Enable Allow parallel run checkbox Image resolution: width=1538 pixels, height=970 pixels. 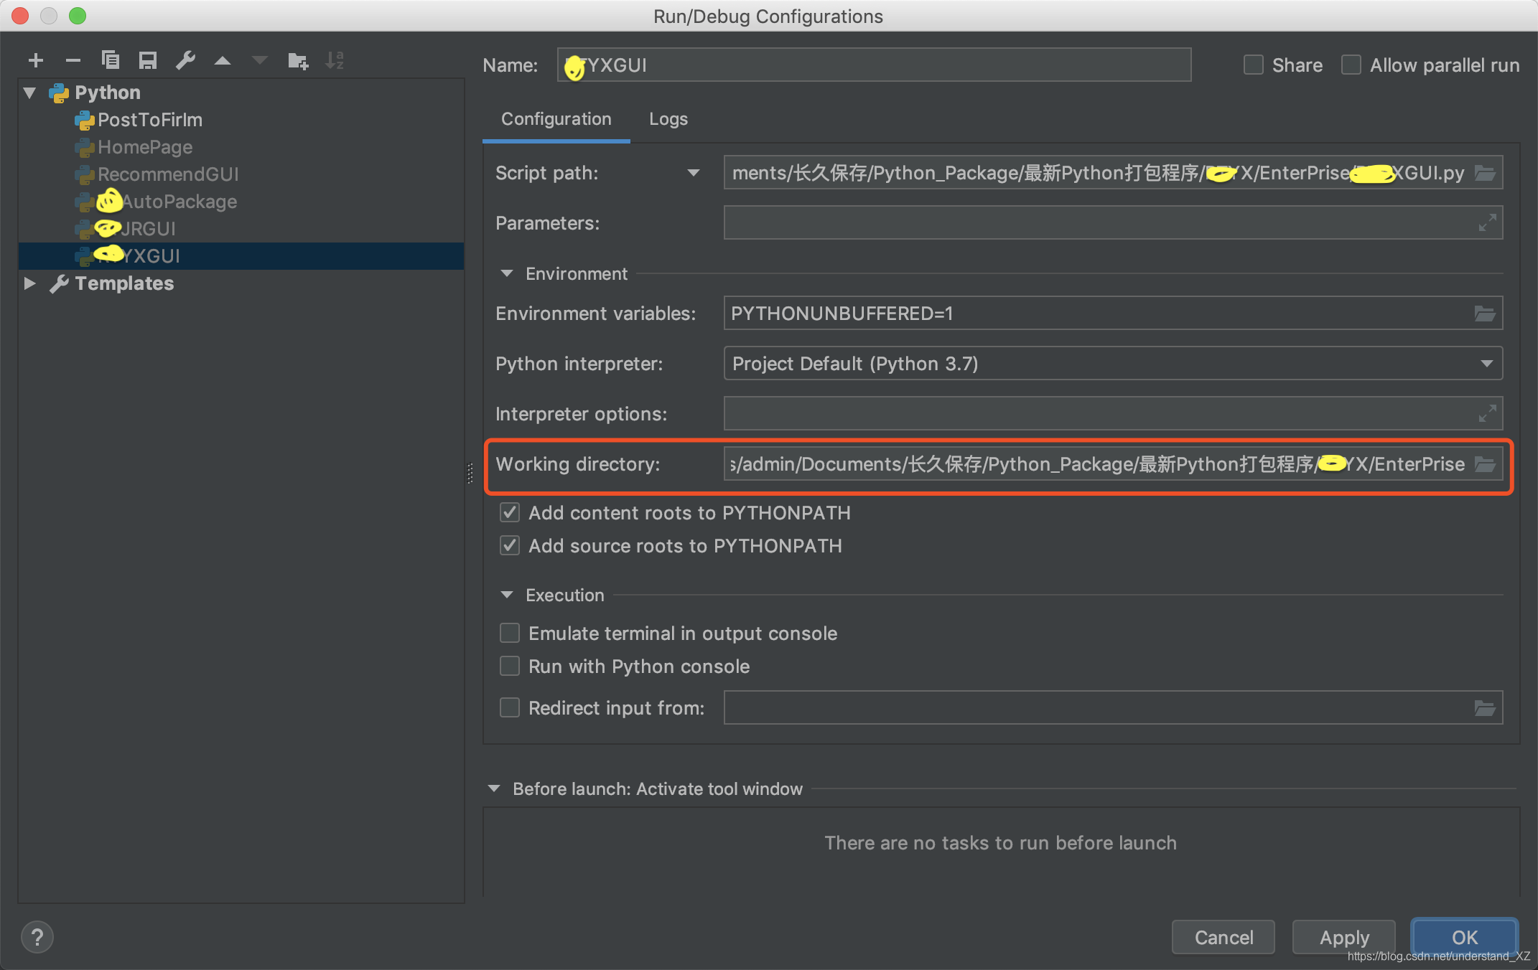(1351, 65)
